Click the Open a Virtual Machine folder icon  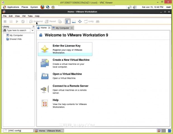pyautogui.click(x=45, y=76)
